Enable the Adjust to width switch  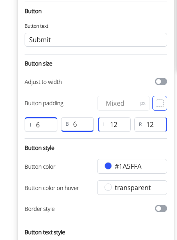click(x=161, y=82)
